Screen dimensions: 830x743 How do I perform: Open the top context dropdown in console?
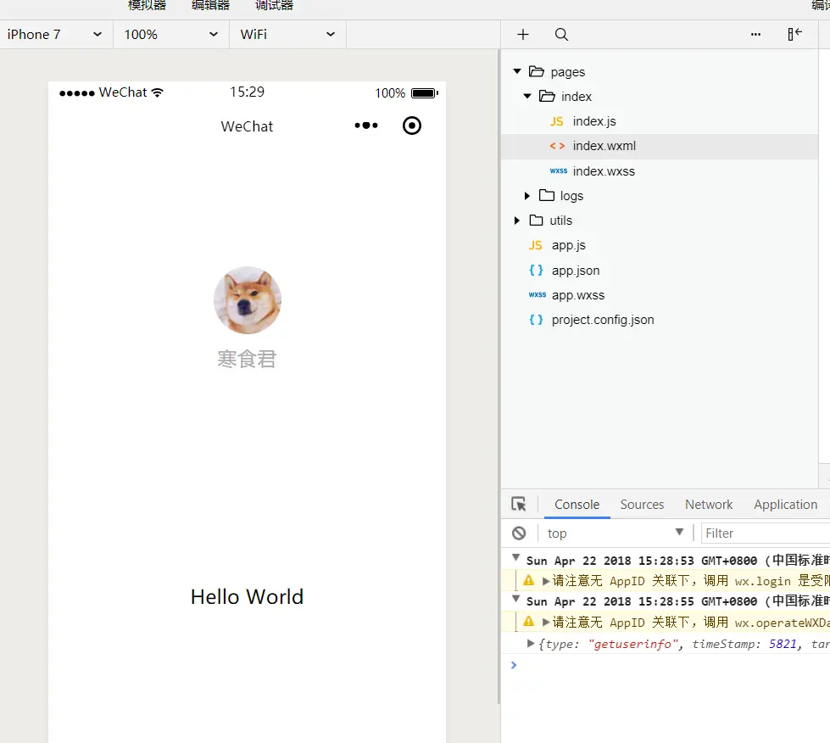click(x=616, y=533)
